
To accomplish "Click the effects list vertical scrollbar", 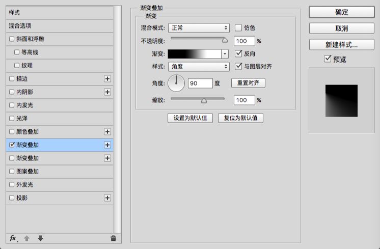I will pos(117,120).
